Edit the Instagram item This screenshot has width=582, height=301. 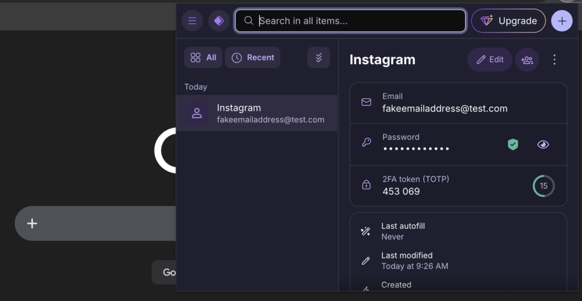click(489, 60)
